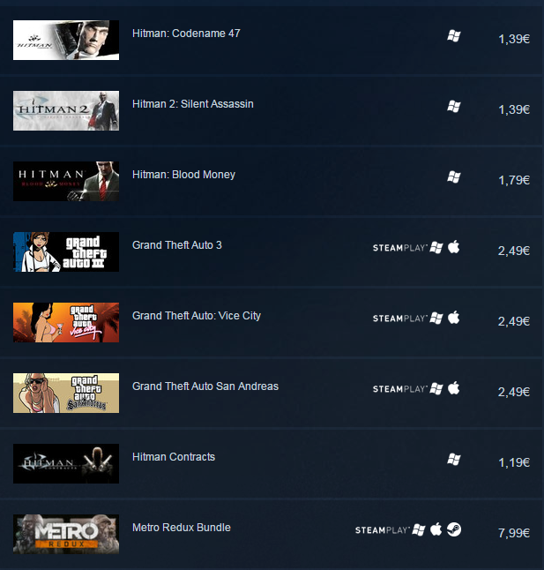
Task: Click Windows icon next to Hitman Contracts
Action: click(453, 460)
